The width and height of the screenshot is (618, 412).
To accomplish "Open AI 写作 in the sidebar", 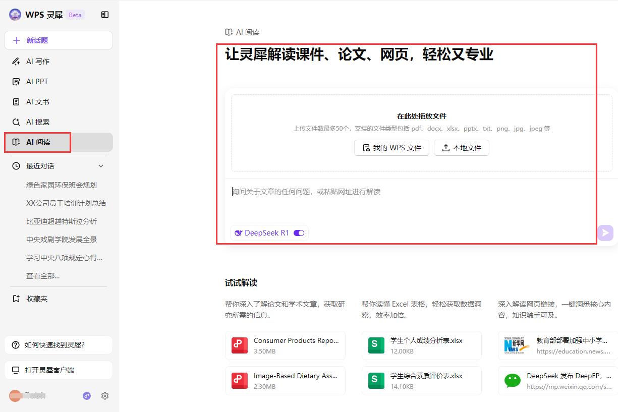I will pos(59,62).
